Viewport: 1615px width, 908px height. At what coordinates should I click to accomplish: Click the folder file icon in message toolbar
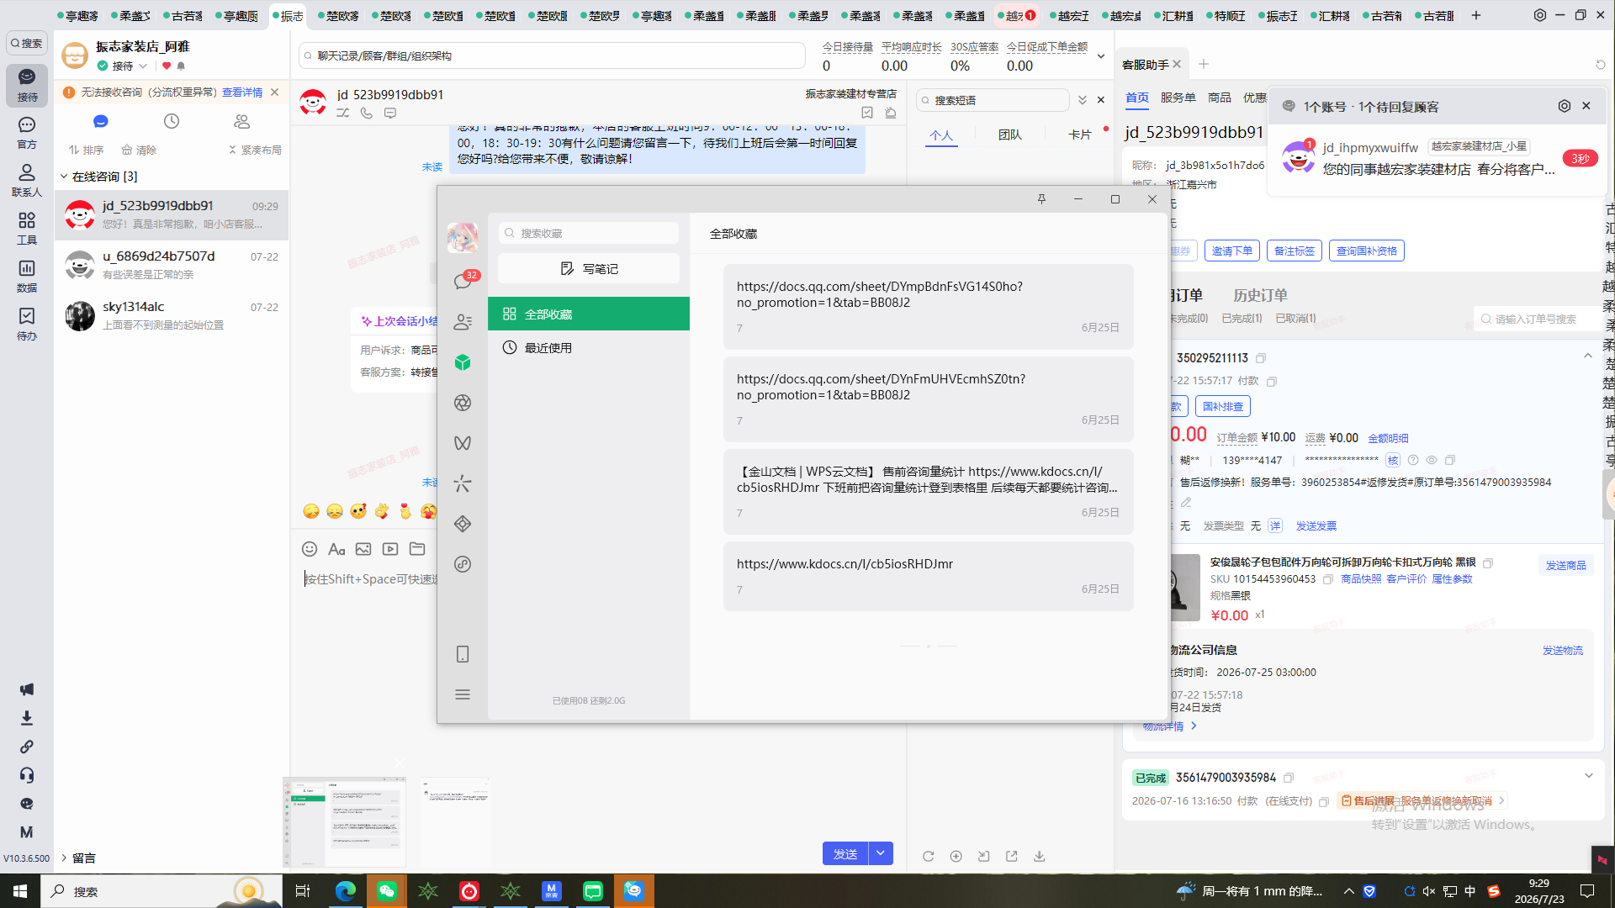click(x=417, y=549)
